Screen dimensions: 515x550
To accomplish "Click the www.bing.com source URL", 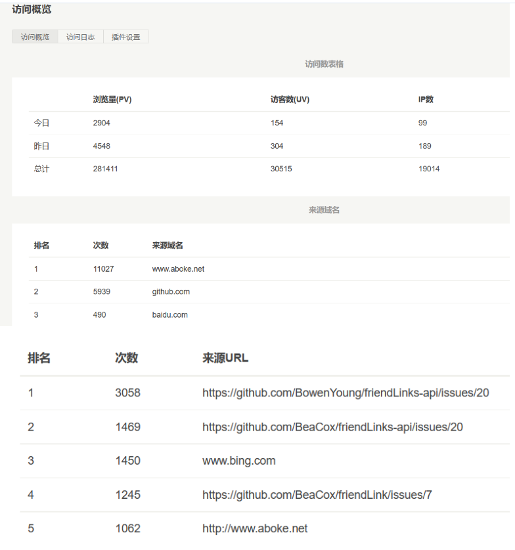I will (x=238, y=461).
